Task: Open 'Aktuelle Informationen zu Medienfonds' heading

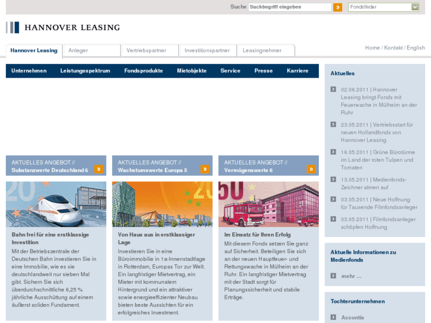Action: [x=363, y=256]
